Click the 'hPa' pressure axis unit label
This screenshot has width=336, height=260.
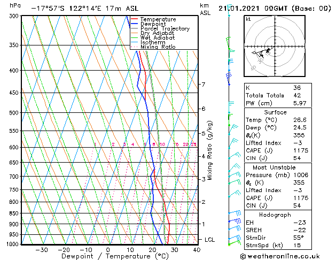point(15,5)
